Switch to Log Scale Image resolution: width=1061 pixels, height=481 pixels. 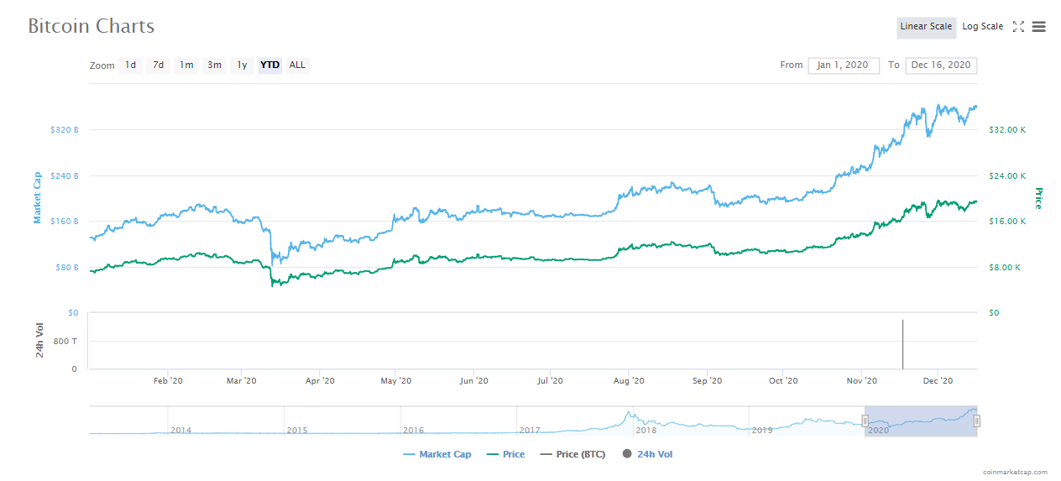(982, 27)
